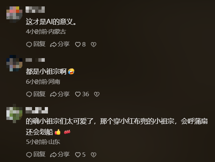Image resolution: width=215 pixels, height=162 pixels.
Task: Reply to the 这才是AI的意义 comment
Action: click(36, 45)
